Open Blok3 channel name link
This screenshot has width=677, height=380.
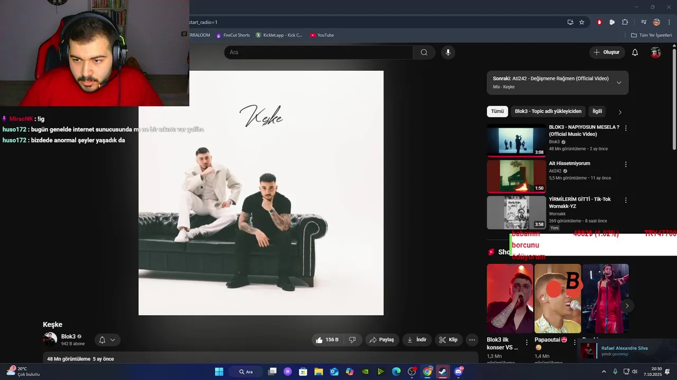click(68, 337)
